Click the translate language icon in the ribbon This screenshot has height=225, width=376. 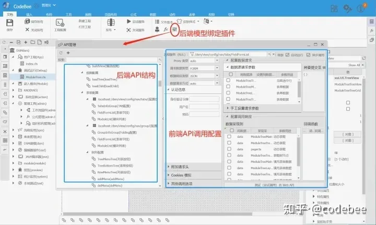(206, 21)
